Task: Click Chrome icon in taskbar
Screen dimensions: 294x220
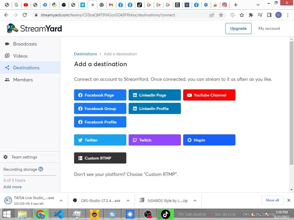Action: (x=40, y=214)
